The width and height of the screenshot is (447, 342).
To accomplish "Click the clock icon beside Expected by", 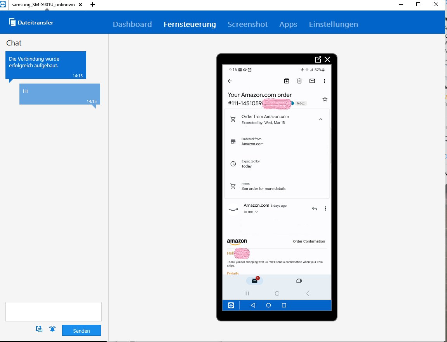I will 233,164.
